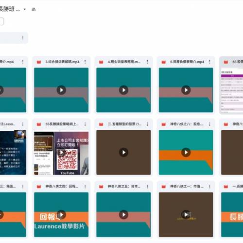243x243 pixels.
Task: Click video file icon of 5.資產負債表簡介.mp4
Action: point(164,62)
